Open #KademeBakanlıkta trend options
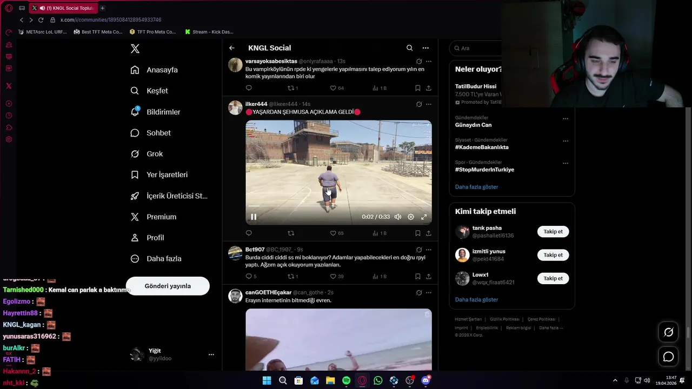The width and height of the screenshot is (692, 389). click(x=565, y=141)
